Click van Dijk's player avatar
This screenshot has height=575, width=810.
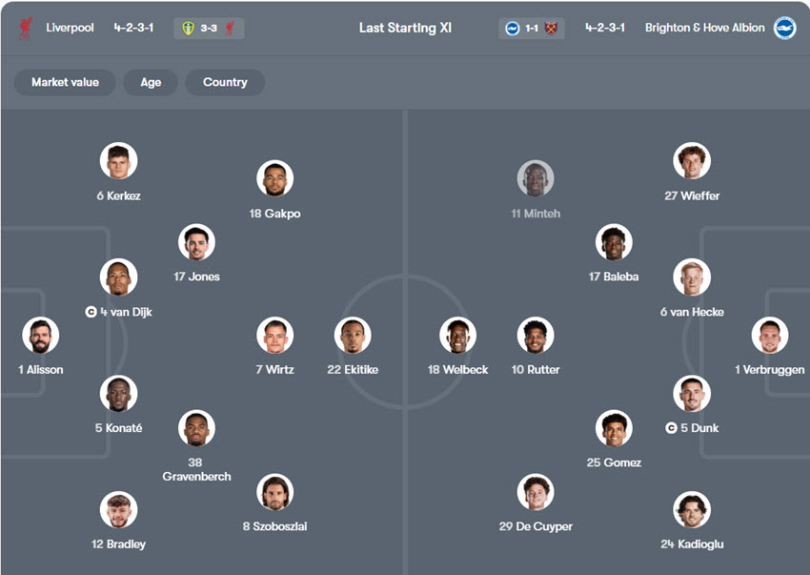[x=119, y=277]
